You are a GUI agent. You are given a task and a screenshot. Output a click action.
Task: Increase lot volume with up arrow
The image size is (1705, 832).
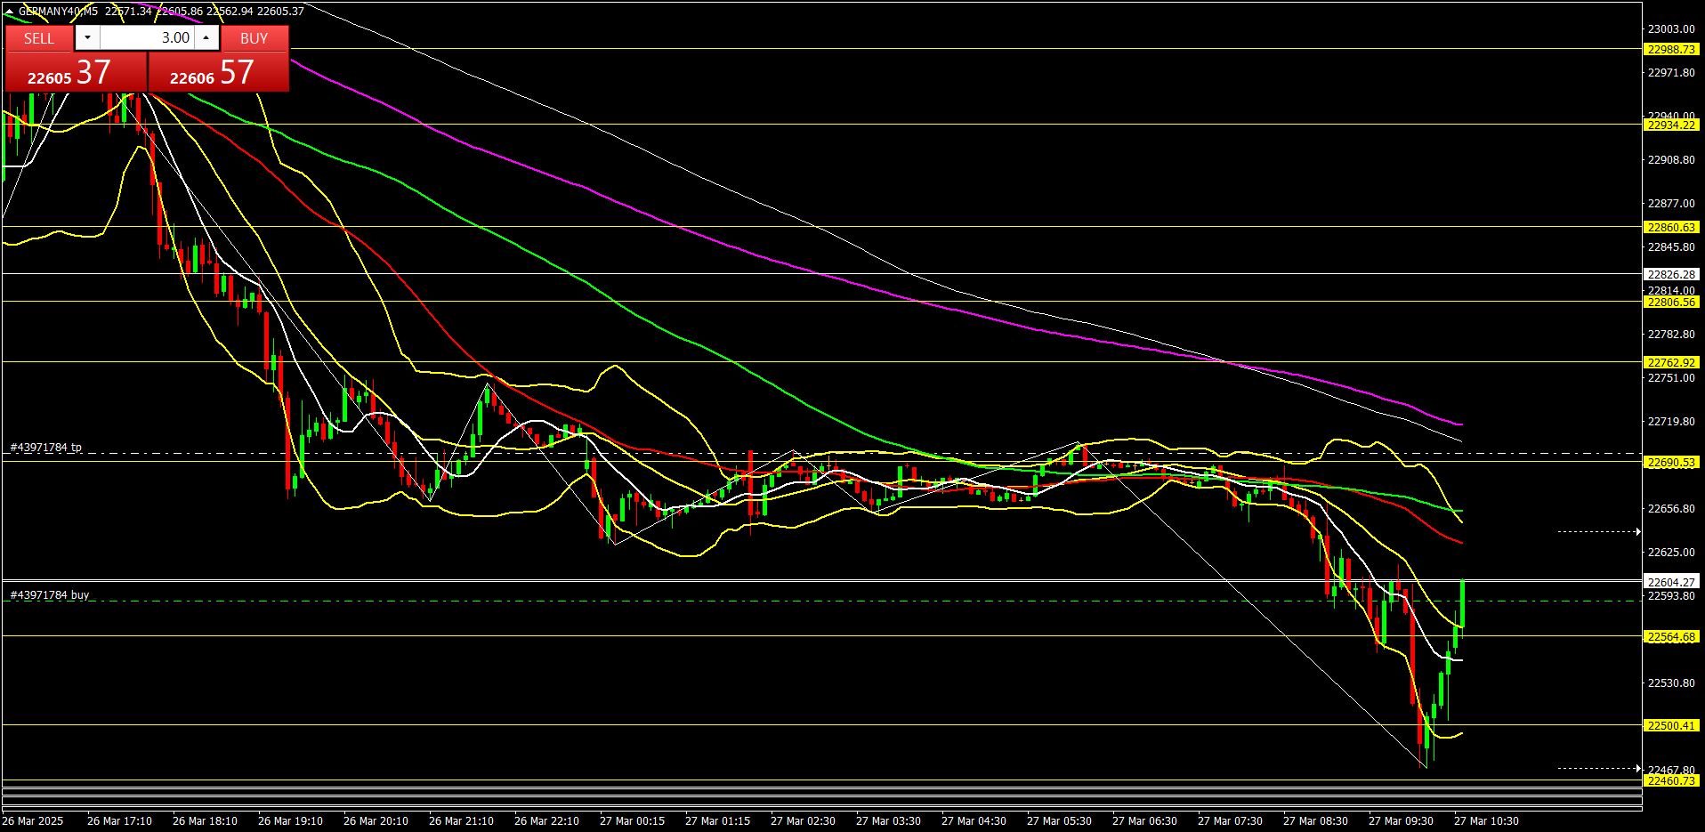(206, 37)
